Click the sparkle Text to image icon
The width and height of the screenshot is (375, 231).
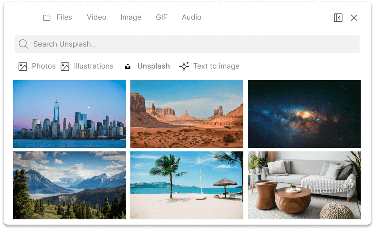tap(184, 67)
